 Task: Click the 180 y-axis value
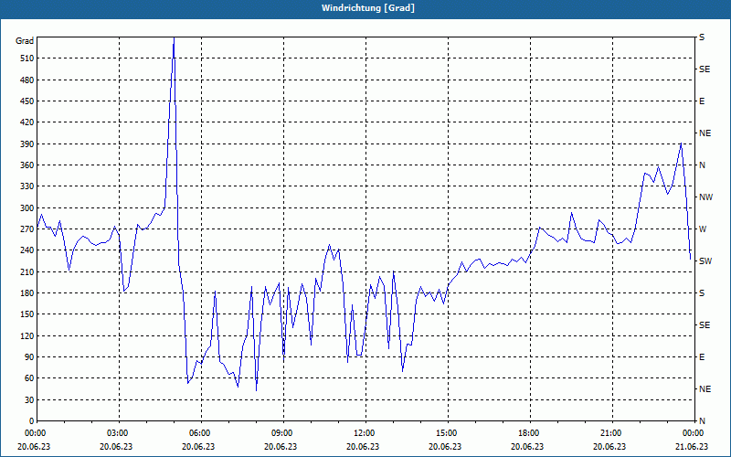27,293
